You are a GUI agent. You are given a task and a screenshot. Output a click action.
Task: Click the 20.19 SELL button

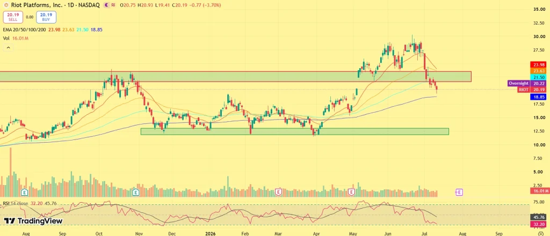[13, 17]
